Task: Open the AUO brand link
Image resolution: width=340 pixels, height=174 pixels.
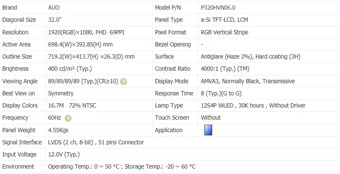Action: 54,8
